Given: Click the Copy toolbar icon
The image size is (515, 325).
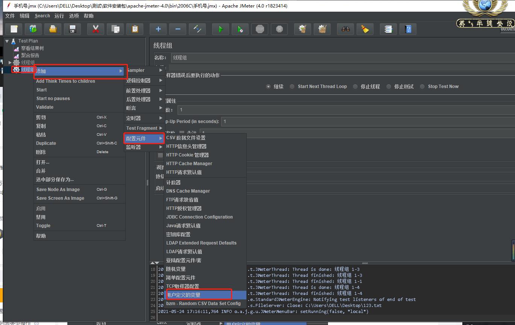Looking at the screenshot, I should click(115, 29).
